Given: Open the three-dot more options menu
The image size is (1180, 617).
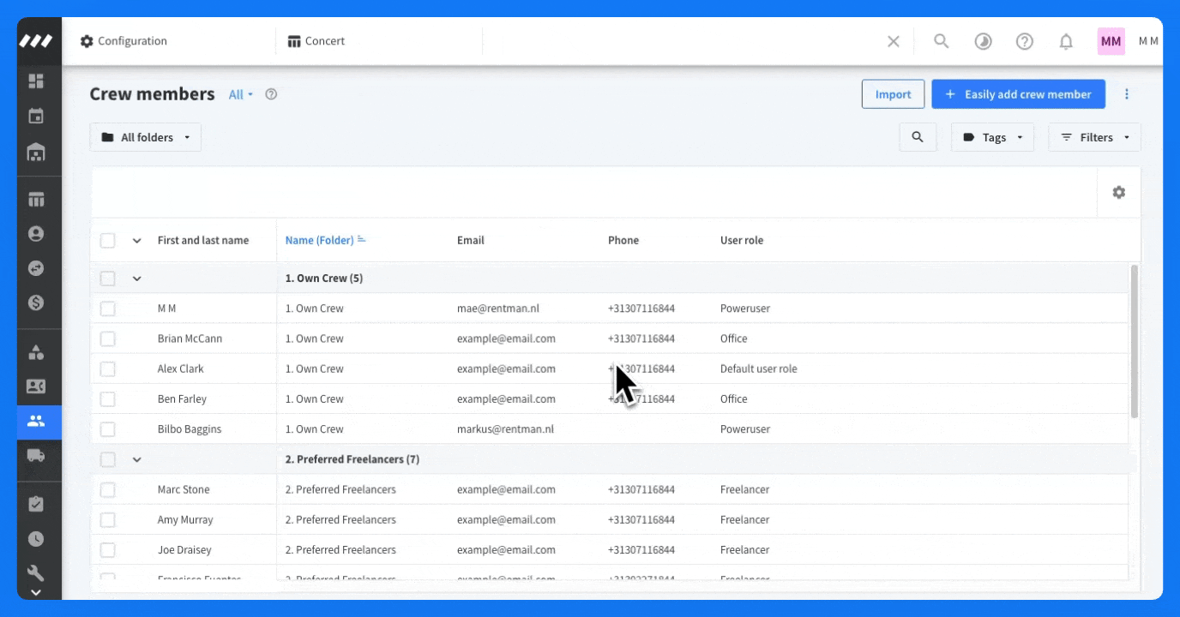Looking at the screenshot, I should point(1127,94).
